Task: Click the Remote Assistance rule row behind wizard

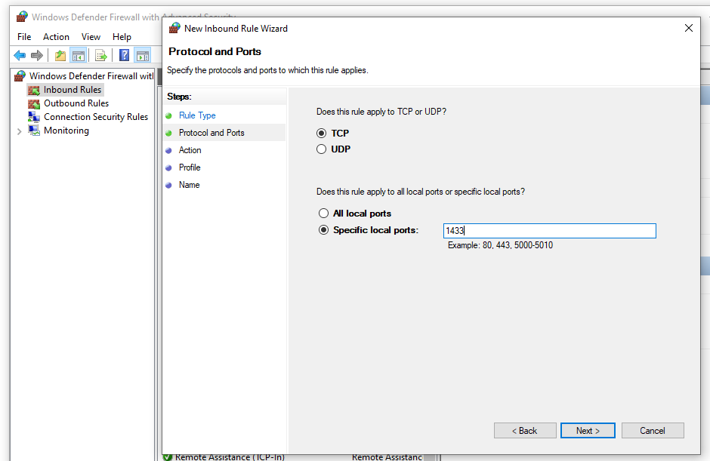Action: 299,457
